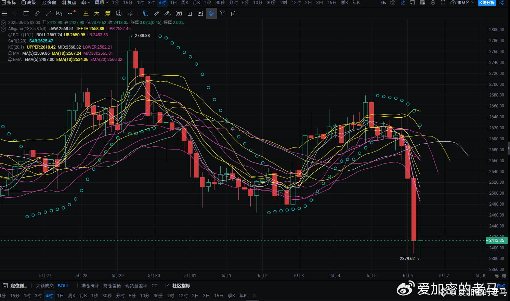Open the 未命名 cloud layout dropdown
The height and width of the screenshot is (301, 510).
[462, 2]
